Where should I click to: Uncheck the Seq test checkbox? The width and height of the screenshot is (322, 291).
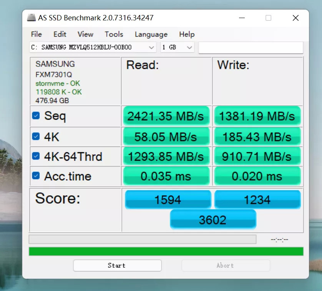click(x=36, y=115)
